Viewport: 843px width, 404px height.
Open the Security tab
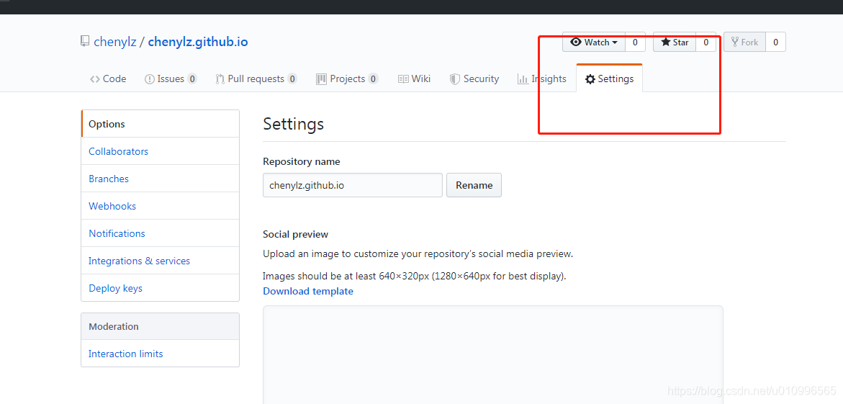pyautogui.click(x=474, y=78)
